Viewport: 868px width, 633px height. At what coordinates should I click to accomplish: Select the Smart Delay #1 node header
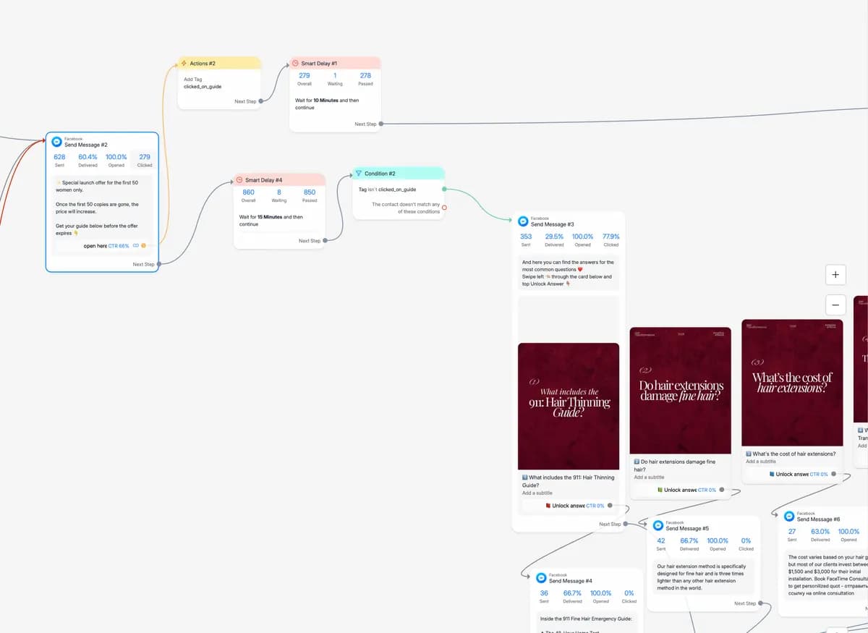point(335,63)
